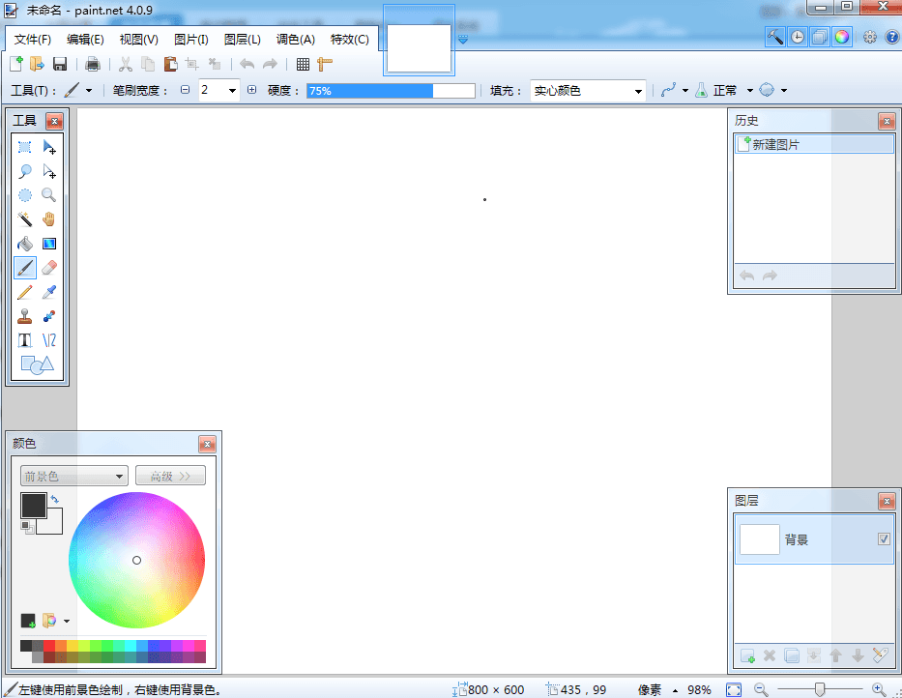
Task: Activate the Clone Stamp tool
Action: [x=25, y=316]
